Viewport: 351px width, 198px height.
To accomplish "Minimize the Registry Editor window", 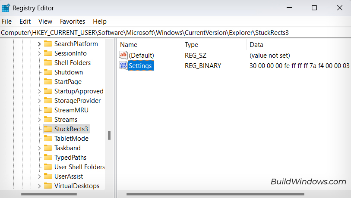I will click(289, 8).
